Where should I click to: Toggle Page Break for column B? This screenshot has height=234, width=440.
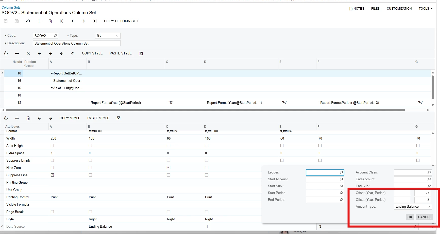pos(90,212)
